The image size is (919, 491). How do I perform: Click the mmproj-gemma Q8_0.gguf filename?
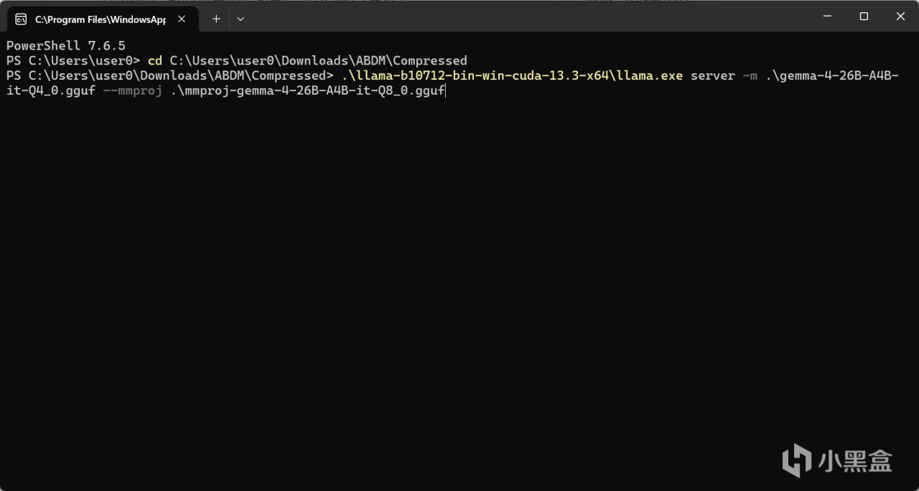(x=307, y=91)
